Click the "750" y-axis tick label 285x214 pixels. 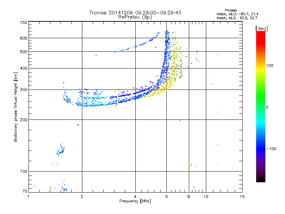[x=24, y=22]
